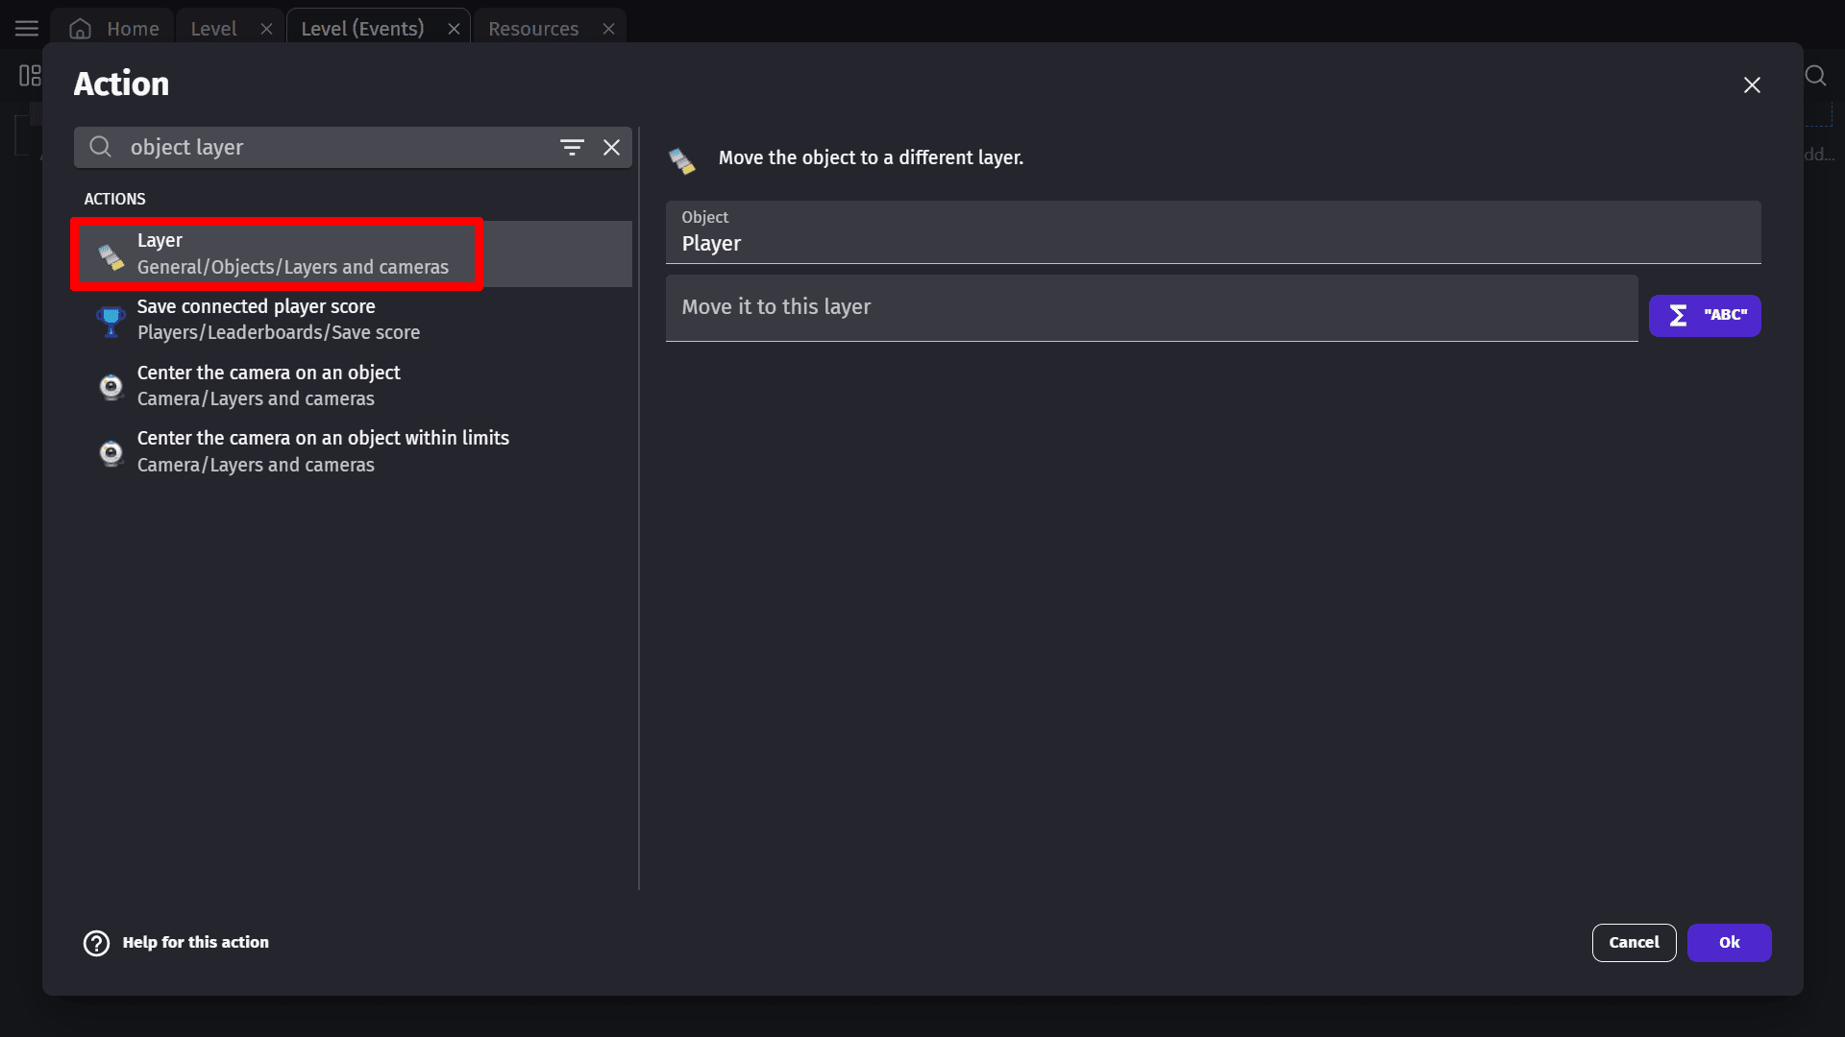Open the events search magnifier
Viewport: 1845px width, 1037px height.
(x=1815, y=76)
